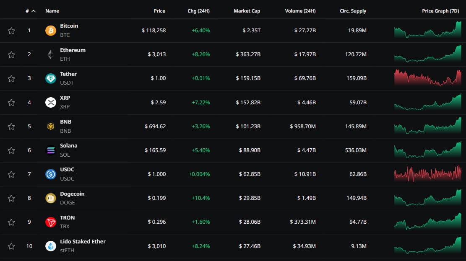Image resolution: width=466 pixels, height=261 pixels.
Task: Toggle the BNB favorite star
Action: pyautogui.click(x=11, y=127)
